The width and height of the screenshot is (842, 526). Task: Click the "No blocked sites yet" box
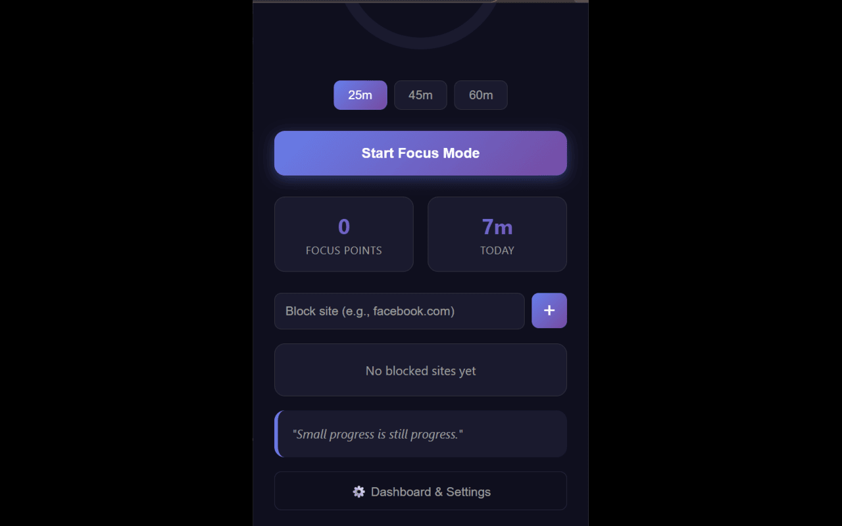point(420,370)
